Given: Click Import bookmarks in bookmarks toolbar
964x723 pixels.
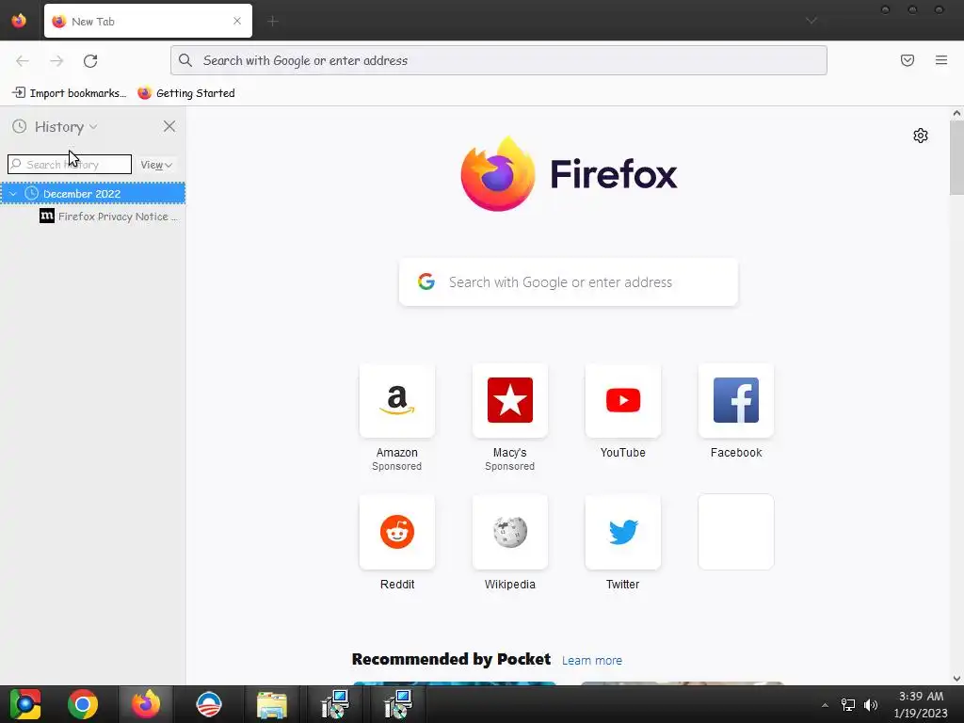Looking at the screenshot, I should tap(70, 93).
